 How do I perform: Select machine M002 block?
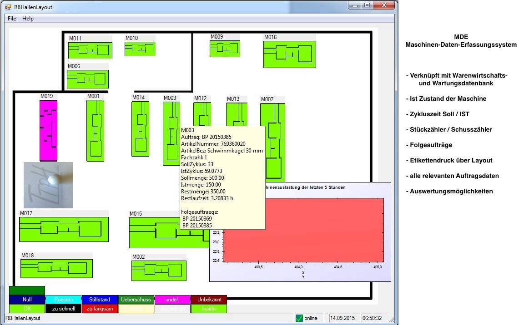click(x=159, y=271)
